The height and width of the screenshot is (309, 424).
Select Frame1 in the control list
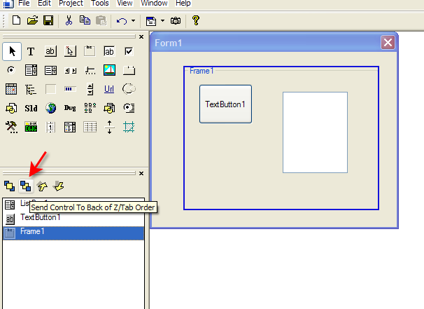tap(73, 233)
